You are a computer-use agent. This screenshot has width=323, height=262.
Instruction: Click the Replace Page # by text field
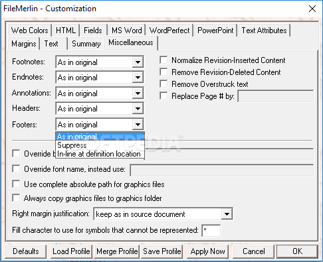[276, 96]
